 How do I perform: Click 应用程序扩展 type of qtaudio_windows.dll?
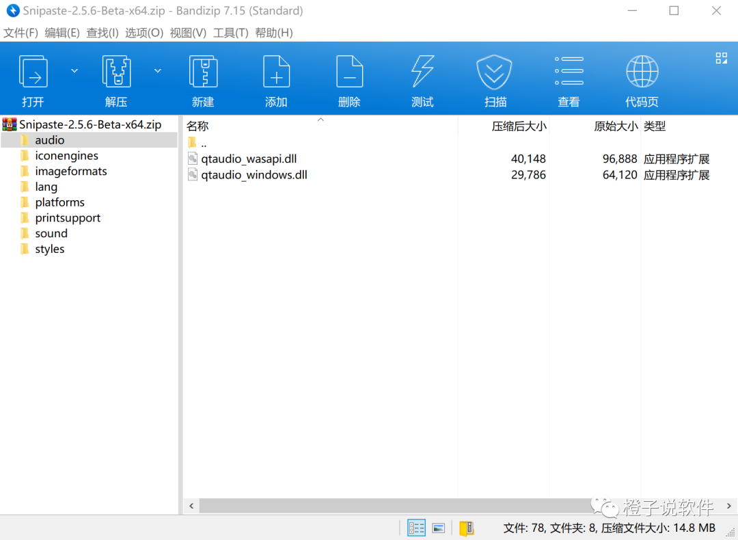(x=676, y=175)
